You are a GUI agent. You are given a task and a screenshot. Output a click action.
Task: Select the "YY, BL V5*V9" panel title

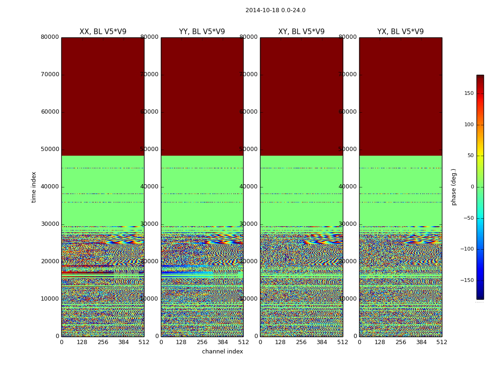pyautogui.click(x=202, y=32)
